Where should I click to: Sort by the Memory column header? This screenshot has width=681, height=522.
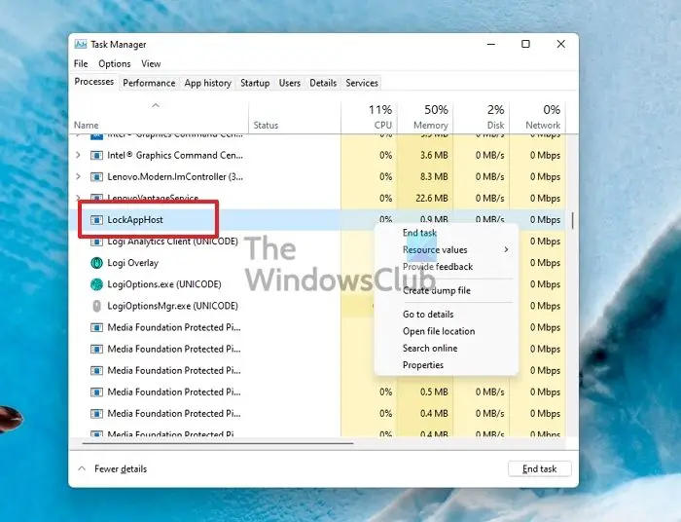pyautogui.click(x=425, y=118)
